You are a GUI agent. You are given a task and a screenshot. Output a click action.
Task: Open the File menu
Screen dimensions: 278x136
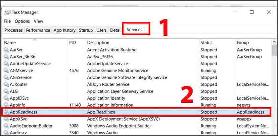pos(7,21)
